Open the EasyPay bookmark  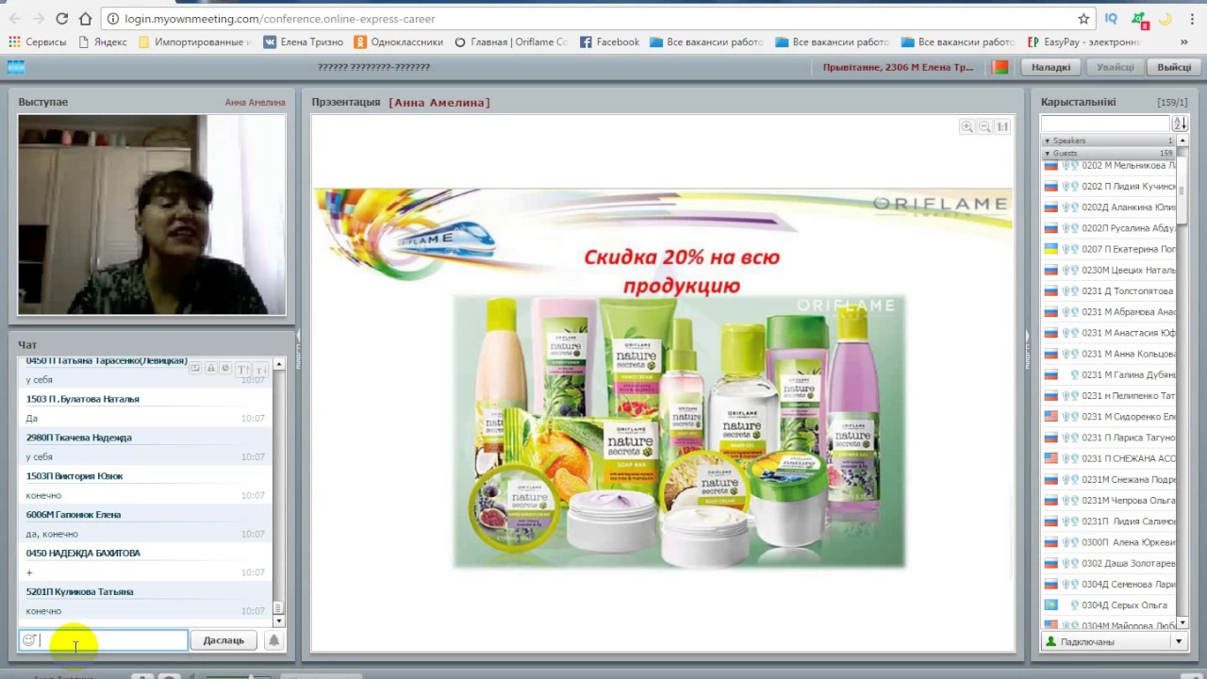1083,41
